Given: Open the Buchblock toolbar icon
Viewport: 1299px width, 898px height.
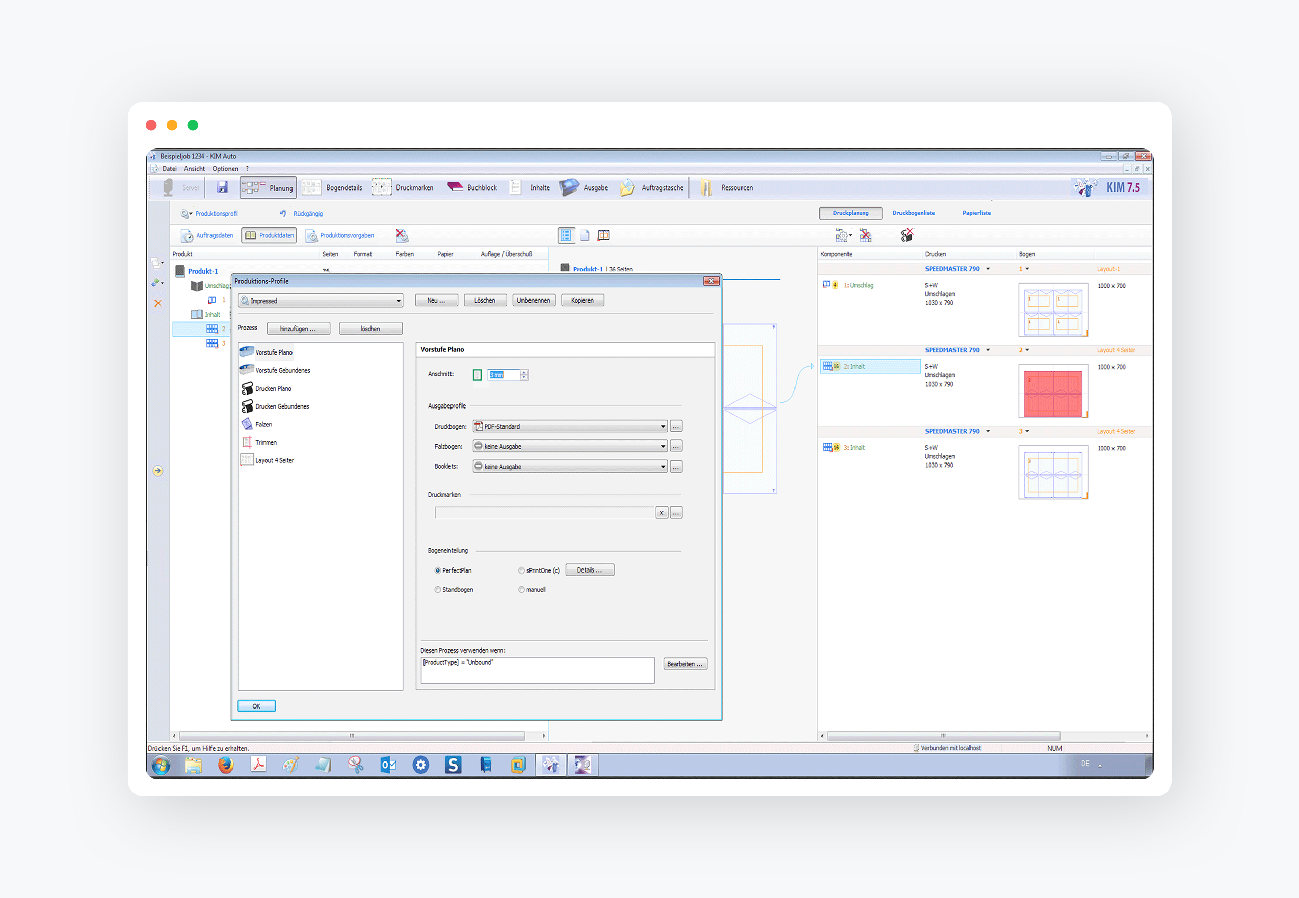Looking at the screenshot, I should pos(455,187).
